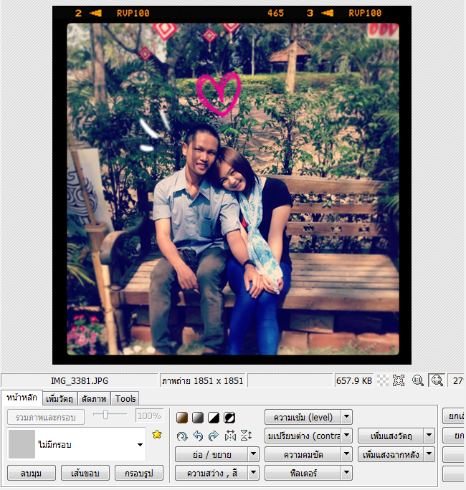466x490 pixels.
Task: Apply the sepia tone effect icon
Action: 183,417
